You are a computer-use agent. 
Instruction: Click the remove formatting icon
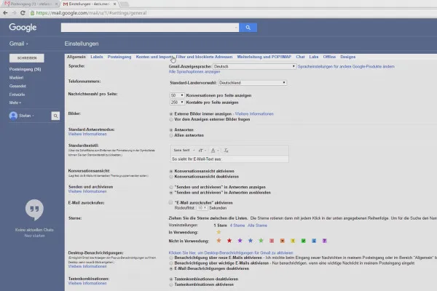(x=226, y=151)
